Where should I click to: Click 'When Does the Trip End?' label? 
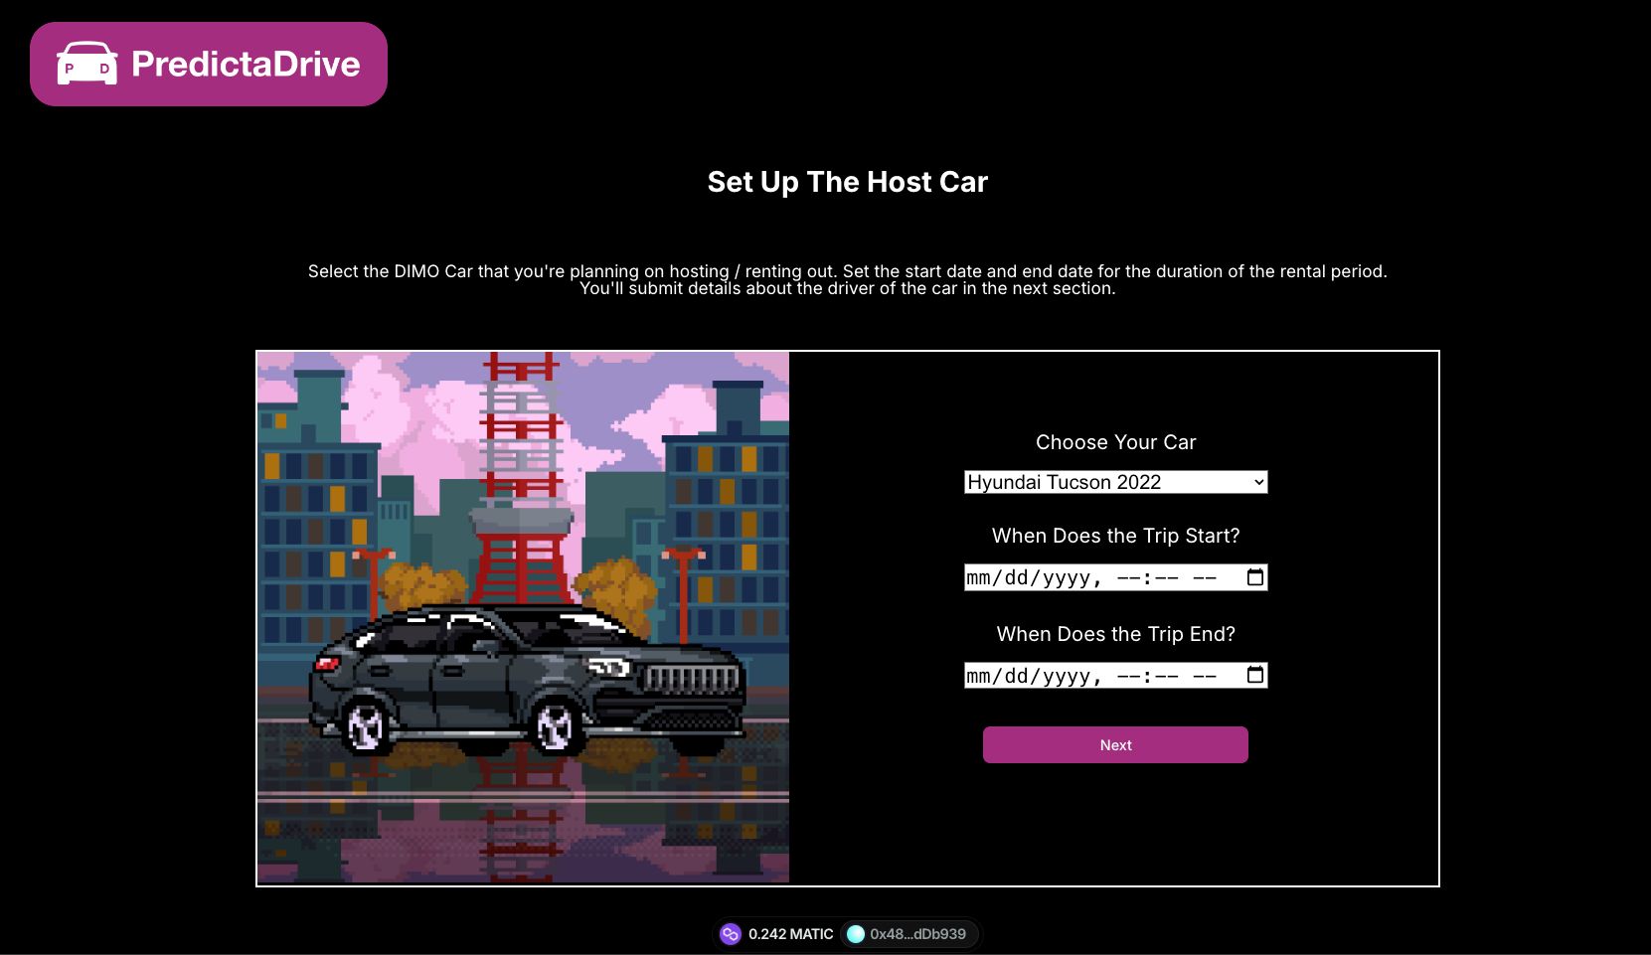(x=1116, y=634)
